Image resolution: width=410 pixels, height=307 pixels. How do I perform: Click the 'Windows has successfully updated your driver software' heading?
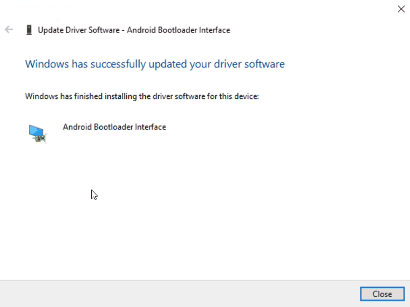point(155,64)
